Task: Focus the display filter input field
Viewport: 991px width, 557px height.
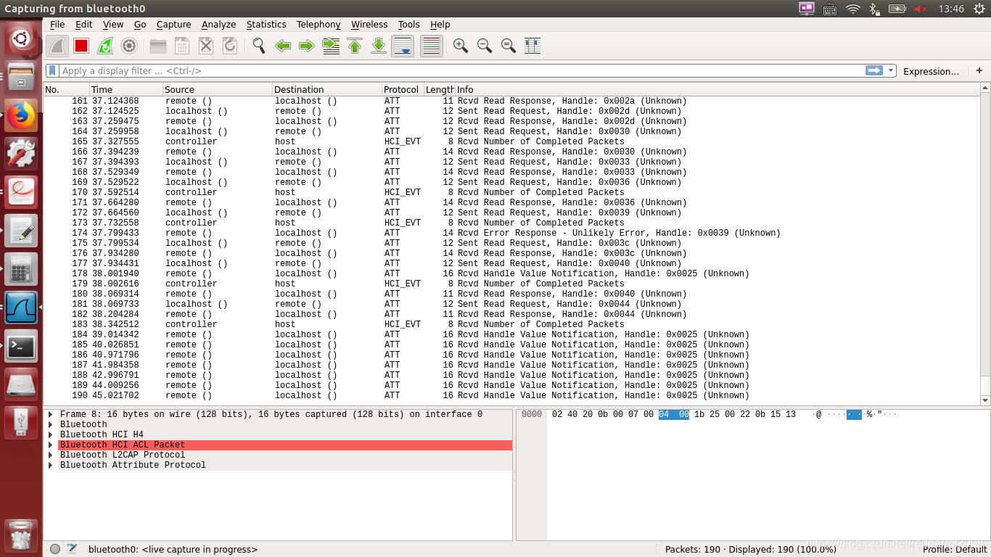Action: click(463, 70)
